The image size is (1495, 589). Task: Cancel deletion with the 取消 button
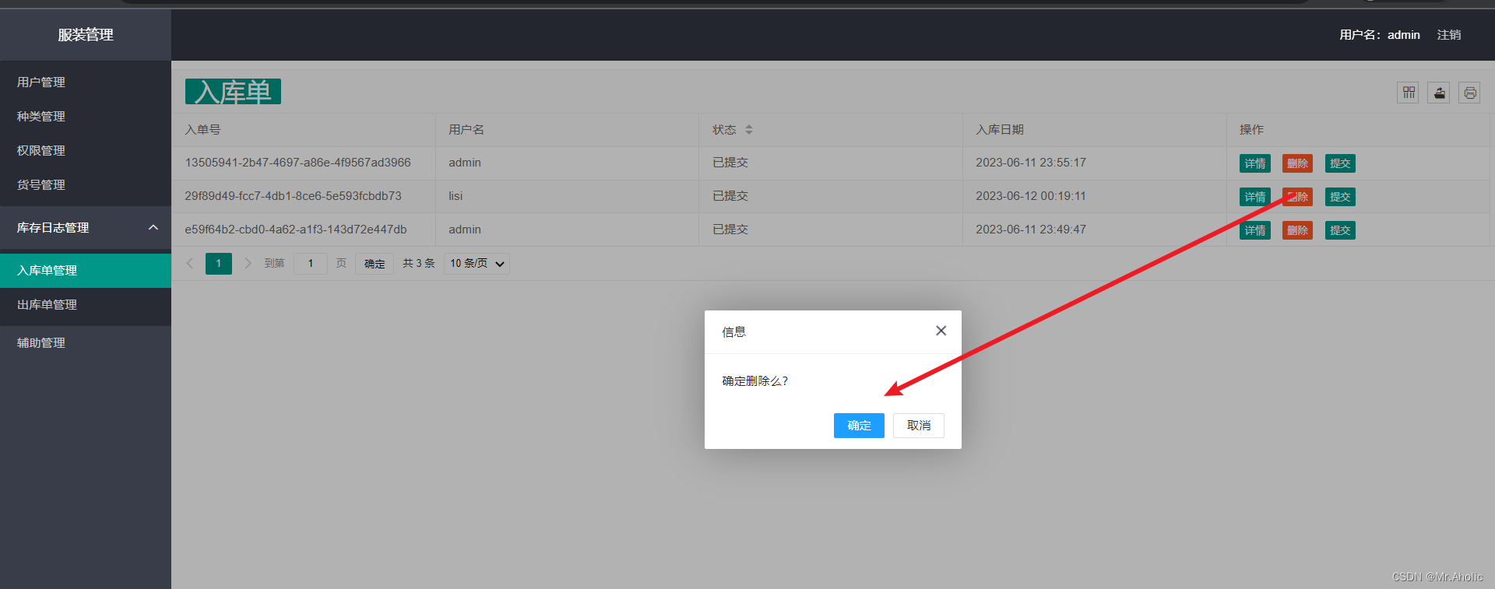click(919, 426)
